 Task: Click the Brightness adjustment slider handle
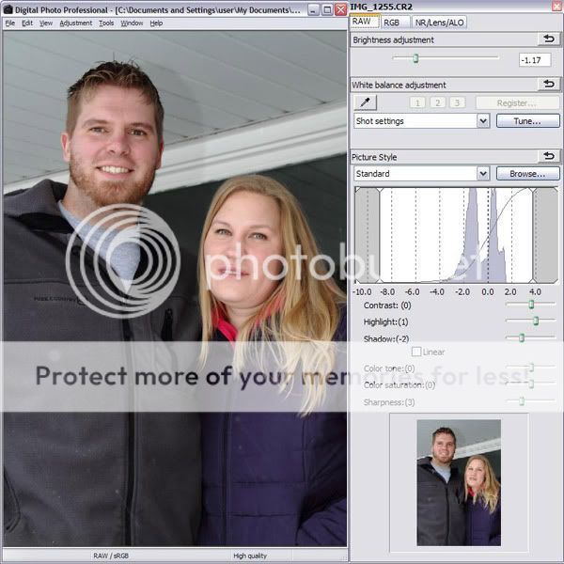(416, 58)
